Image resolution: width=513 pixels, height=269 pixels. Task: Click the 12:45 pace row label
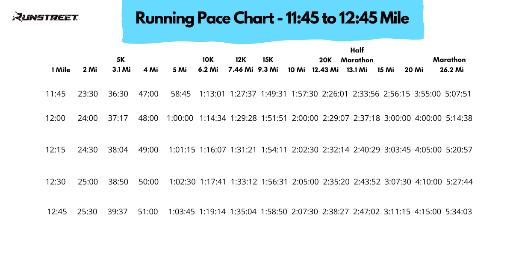57,211
